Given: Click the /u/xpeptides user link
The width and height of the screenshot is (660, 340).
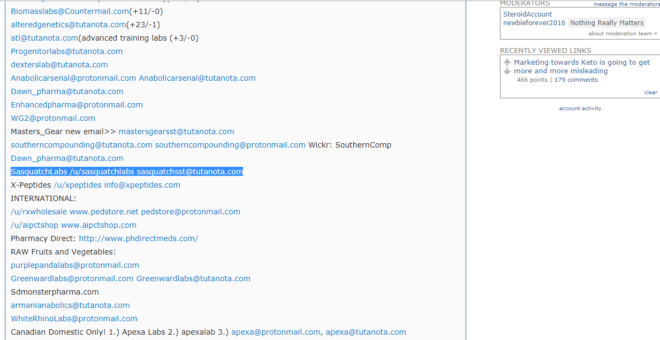Looking at the screenshot, I should tap(78, 185).
